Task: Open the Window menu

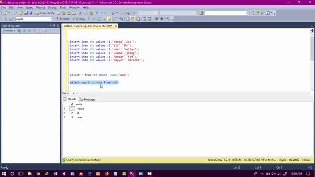Action: click(74, 8)
